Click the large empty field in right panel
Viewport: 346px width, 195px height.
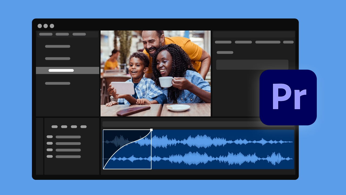coord(252,65)
